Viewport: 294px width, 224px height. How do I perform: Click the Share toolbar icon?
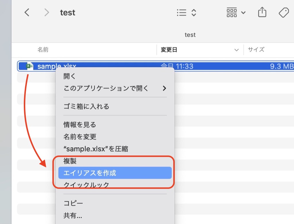point(262,12)
